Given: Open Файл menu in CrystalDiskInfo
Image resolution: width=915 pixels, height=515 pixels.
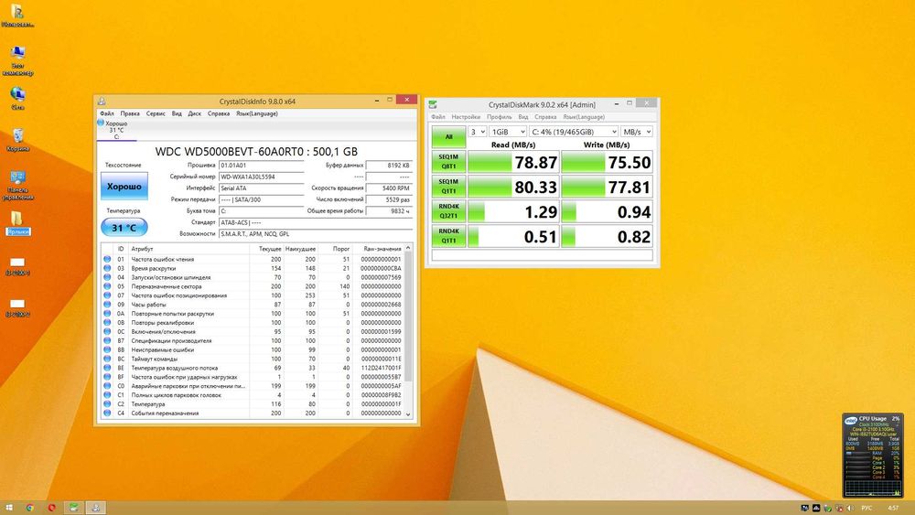Looking at the screenshot, I should [107, 113].
